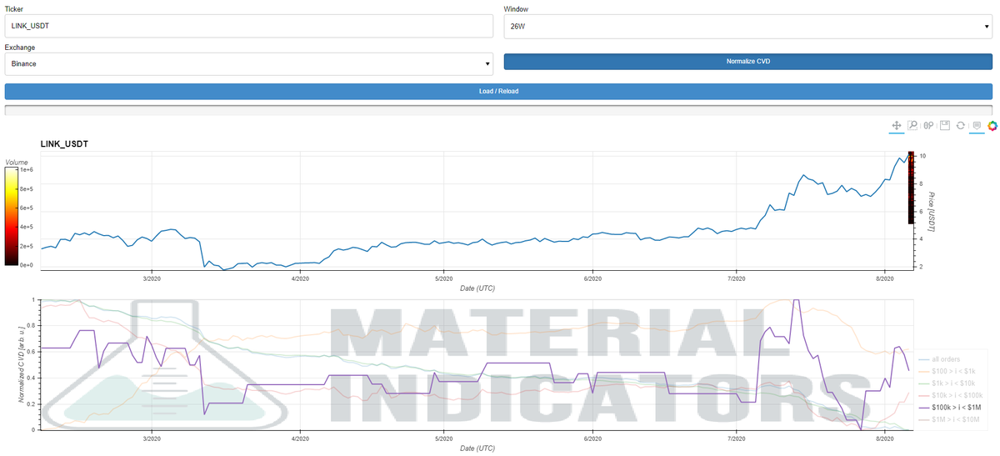Click the 'Exchange' field label
Screen dimensions: 1000x456
20,48
